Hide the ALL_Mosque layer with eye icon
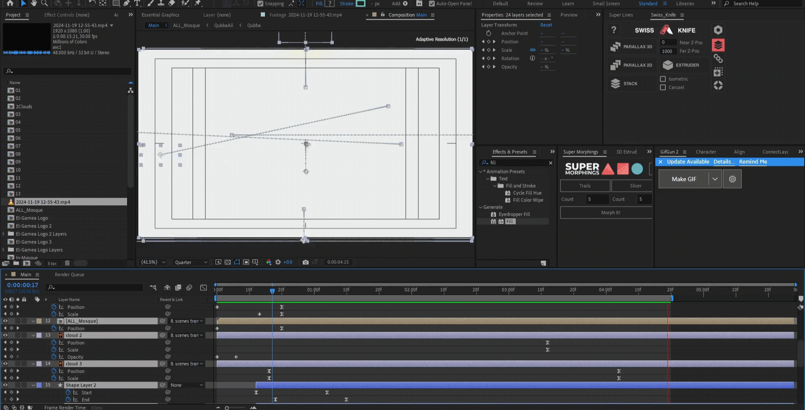Screen dimensions: 805x410 click(x=5, y=321)
